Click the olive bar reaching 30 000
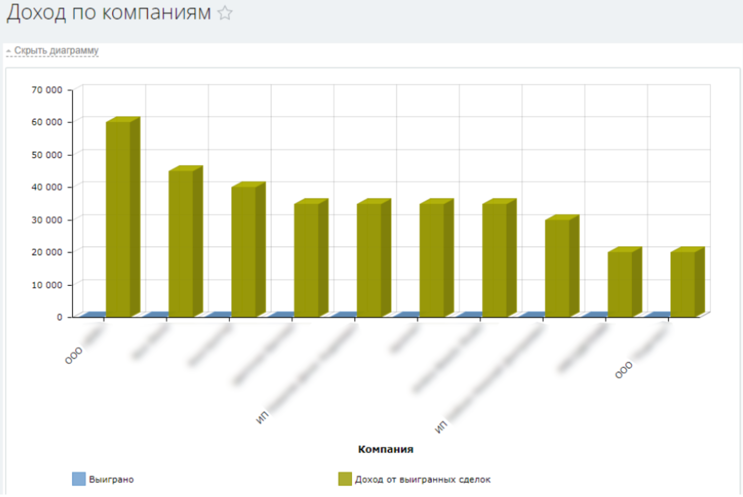This screenshot has height=497, width=743. point(562,266)
